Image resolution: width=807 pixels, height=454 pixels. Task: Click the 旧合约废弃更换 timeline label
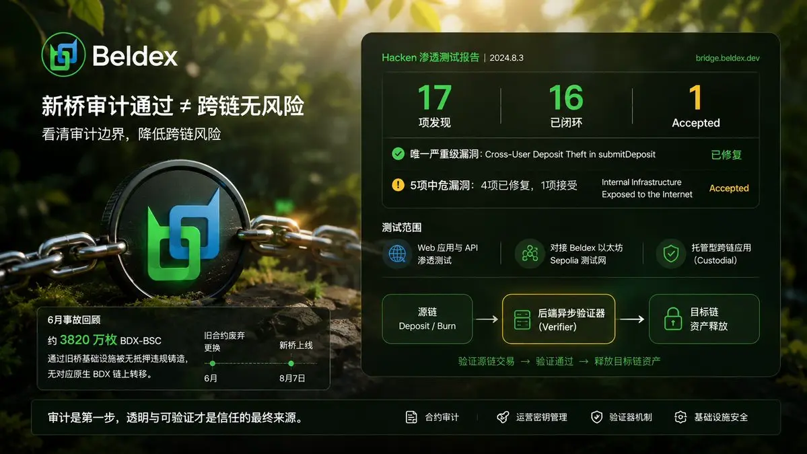(x=224, y=342)
